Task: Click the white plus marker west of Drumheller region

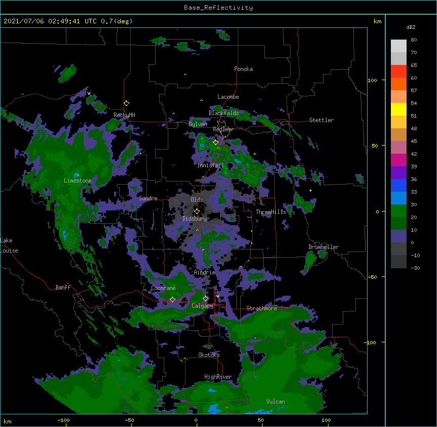Action: [310, 190]
